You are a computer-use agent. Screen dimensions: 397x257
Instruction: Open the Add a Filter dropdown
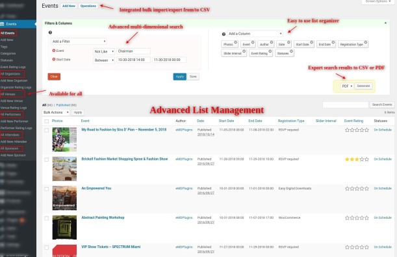[x=79, y=42]
